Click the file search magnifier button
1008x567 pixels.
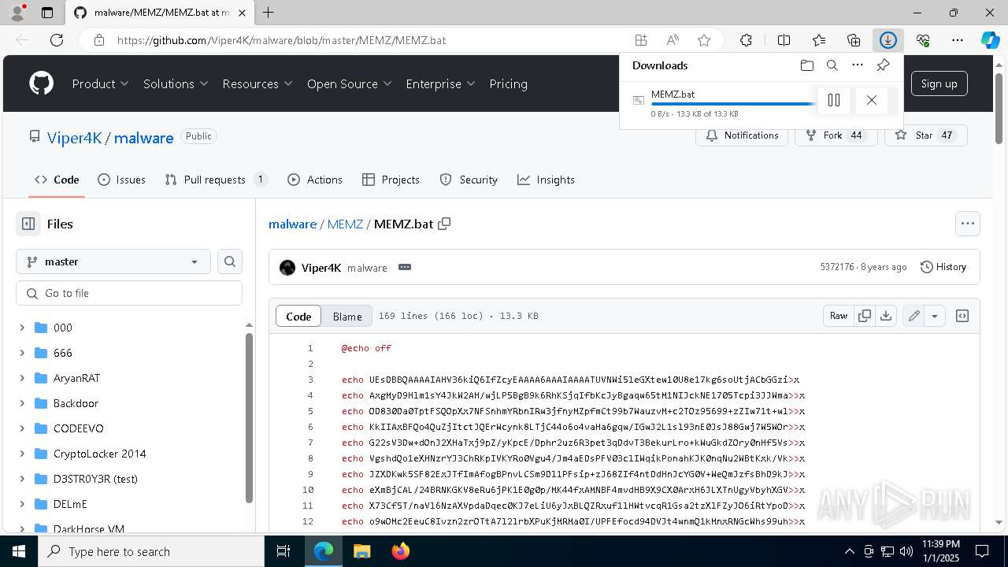coord(230,261)
